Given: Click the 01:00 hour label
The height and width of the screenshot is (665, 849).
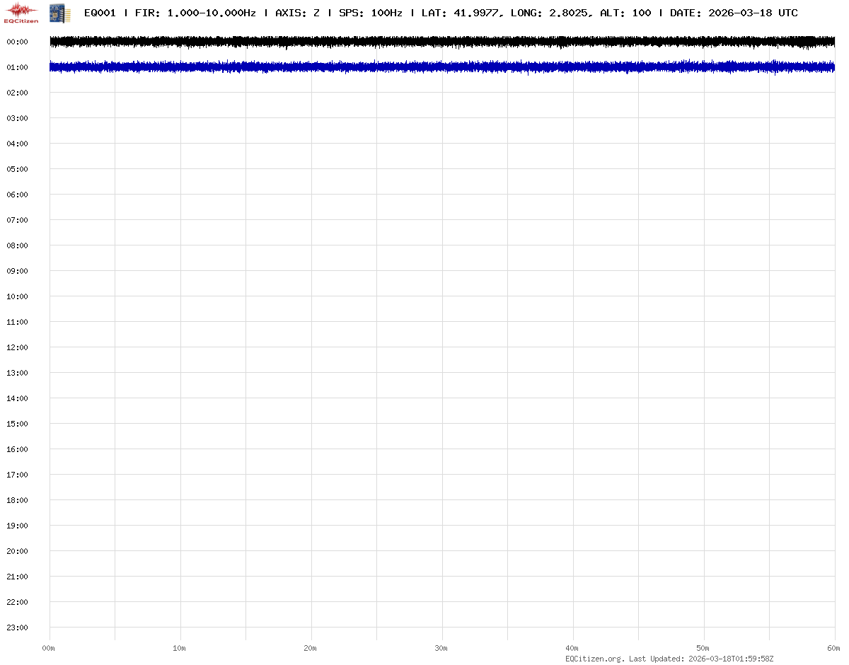Looking at the screenshot, I should (x=17, y=67).
